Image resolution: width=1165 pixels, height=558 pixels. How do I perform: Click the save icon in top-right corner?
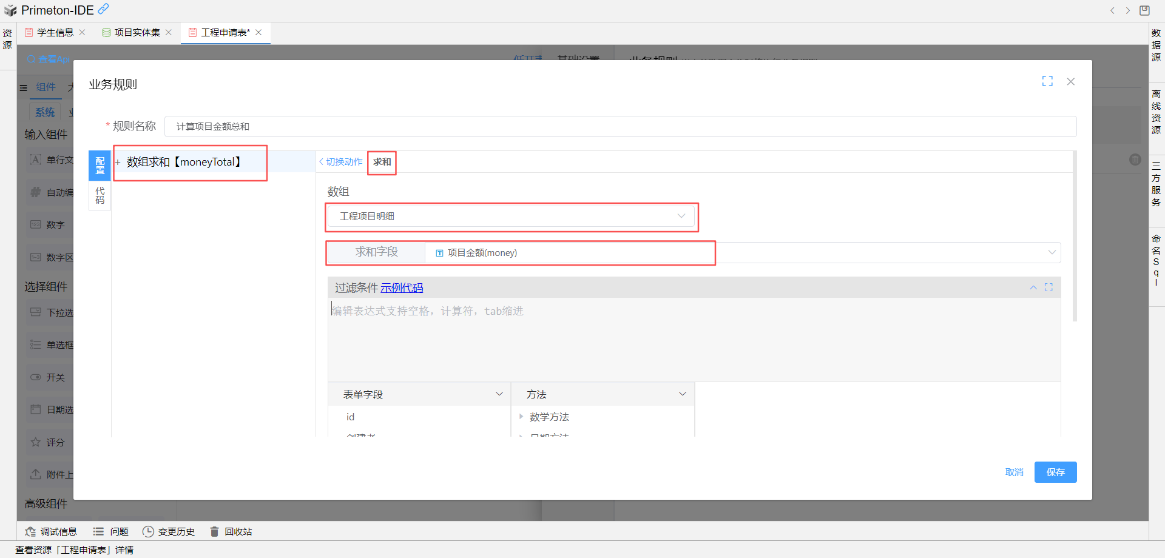1144,10
